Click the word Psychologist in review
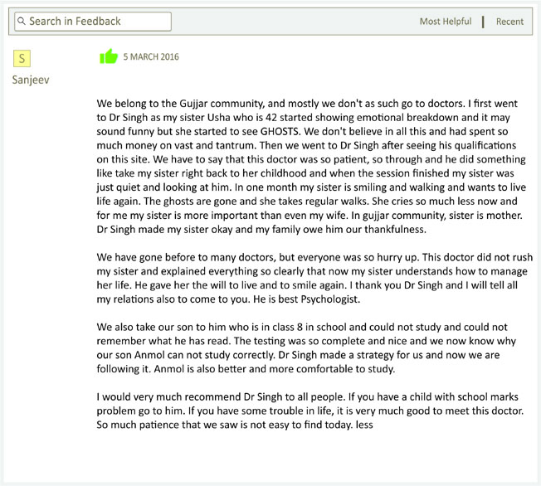The width and height of the screenshot is (541, 486). point(330,299)
